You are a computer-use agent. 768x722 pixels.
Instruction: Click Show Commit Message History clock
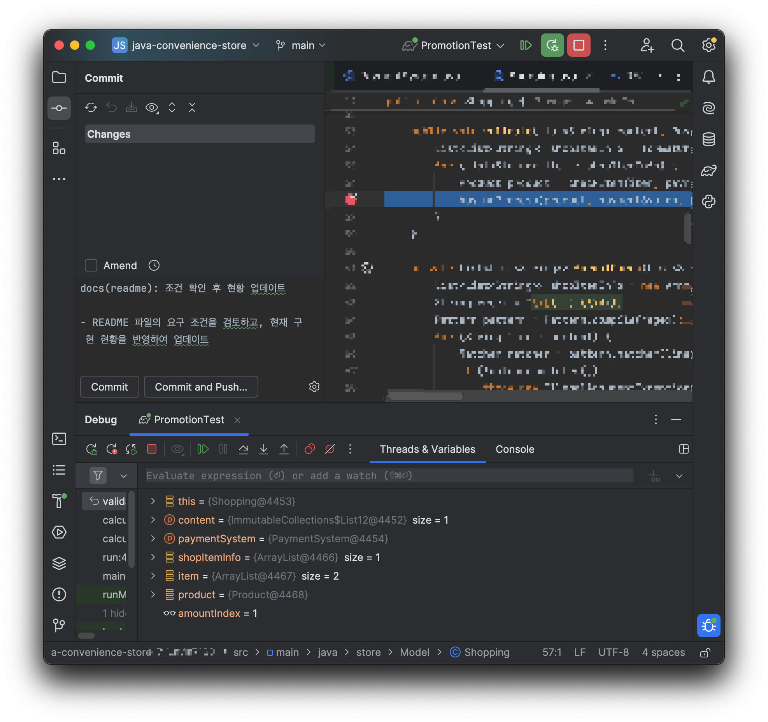click(x=154, y=265)
